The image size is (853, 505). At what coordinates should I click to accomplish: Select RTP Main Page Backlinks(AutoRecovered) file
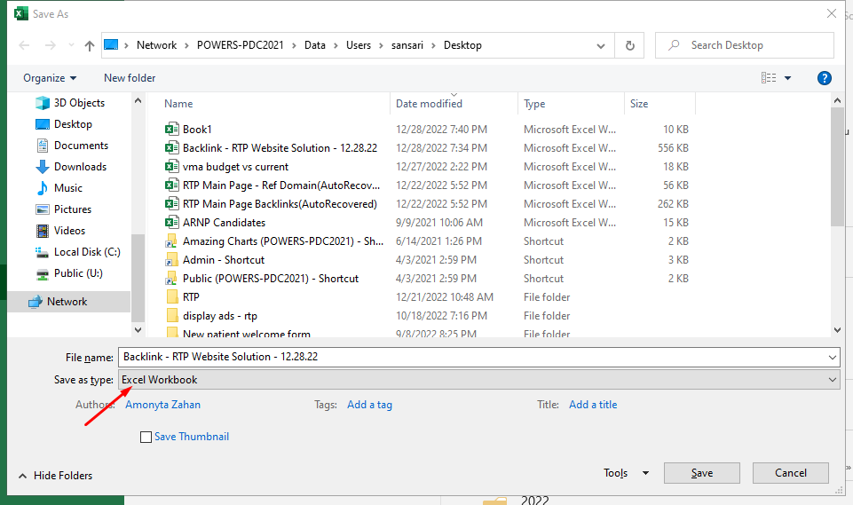click(280, 203)
